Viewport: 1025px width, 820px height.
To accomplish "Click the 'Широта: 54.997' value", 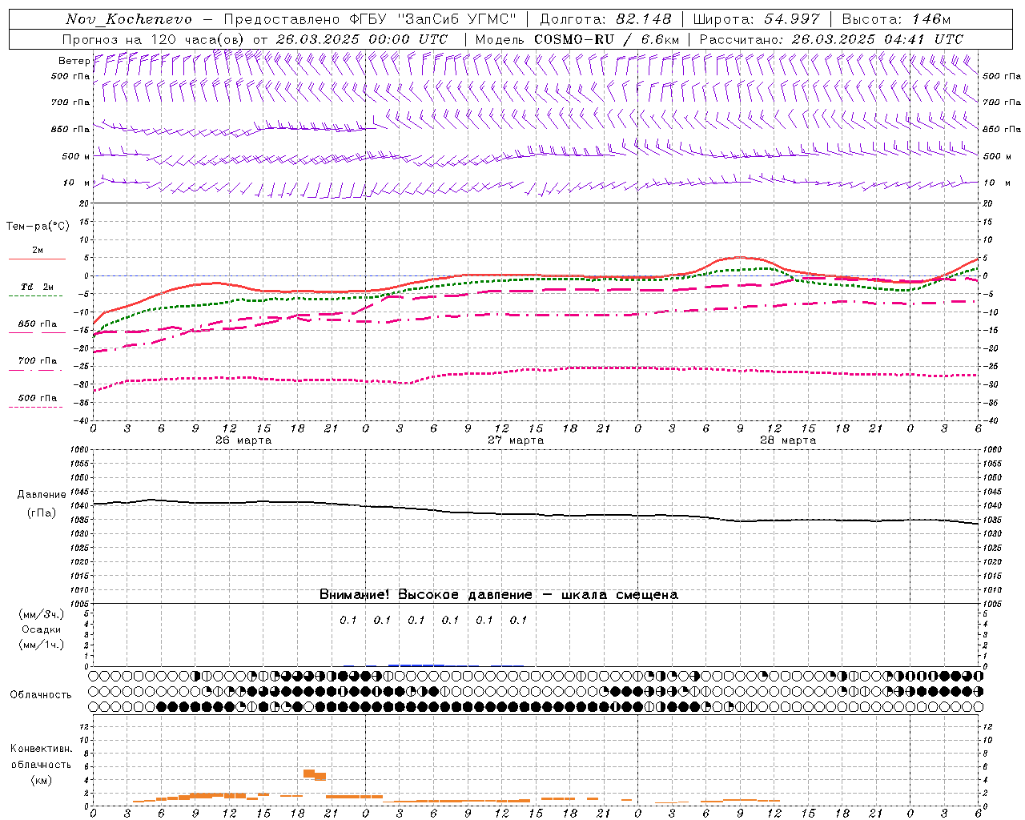I will [756, 19].
